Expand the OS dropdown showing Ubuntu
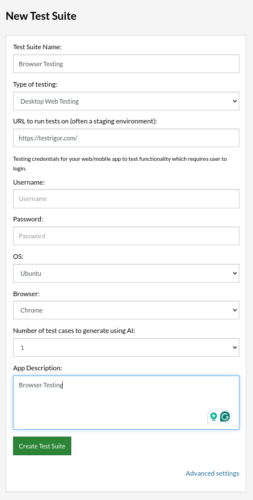Viewport: 253px width, 500px height. (126, 273)
